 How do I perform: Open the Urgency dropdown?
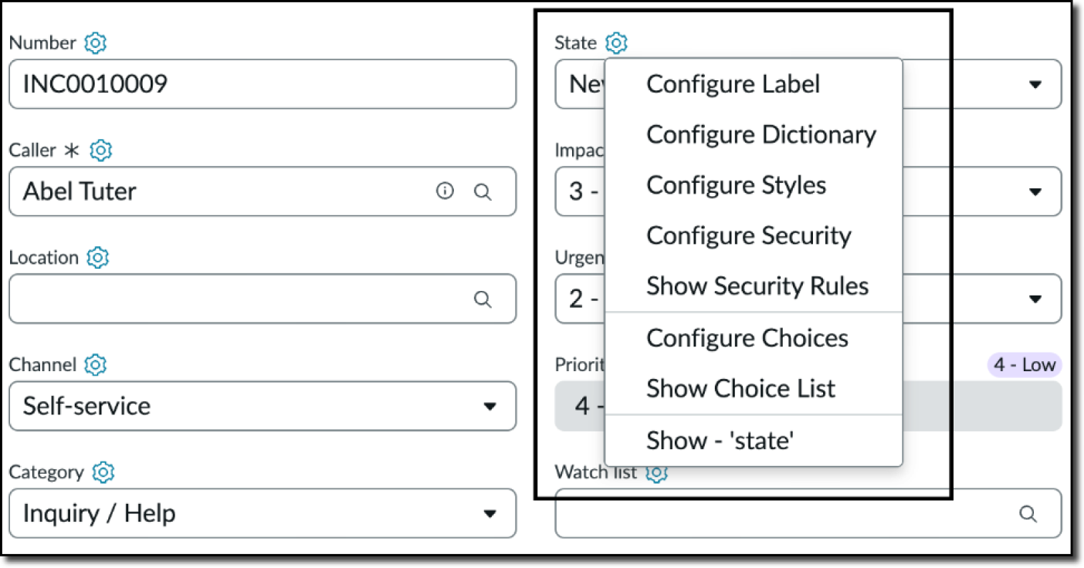pos(1035,299)
